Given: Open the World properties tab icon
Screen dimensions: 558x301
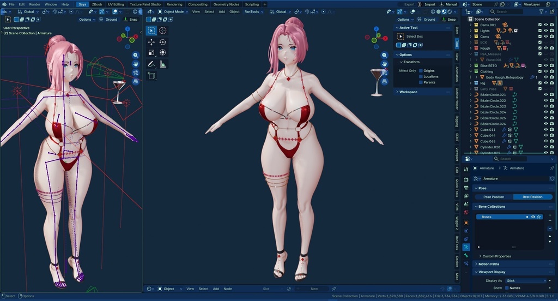Looking at the screenshot, I should (x=466, y=212).
